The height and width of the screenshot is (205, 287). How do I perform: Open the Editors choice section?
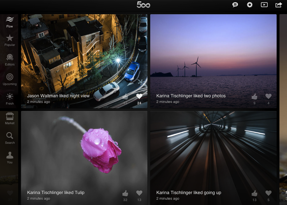[10, 60]
